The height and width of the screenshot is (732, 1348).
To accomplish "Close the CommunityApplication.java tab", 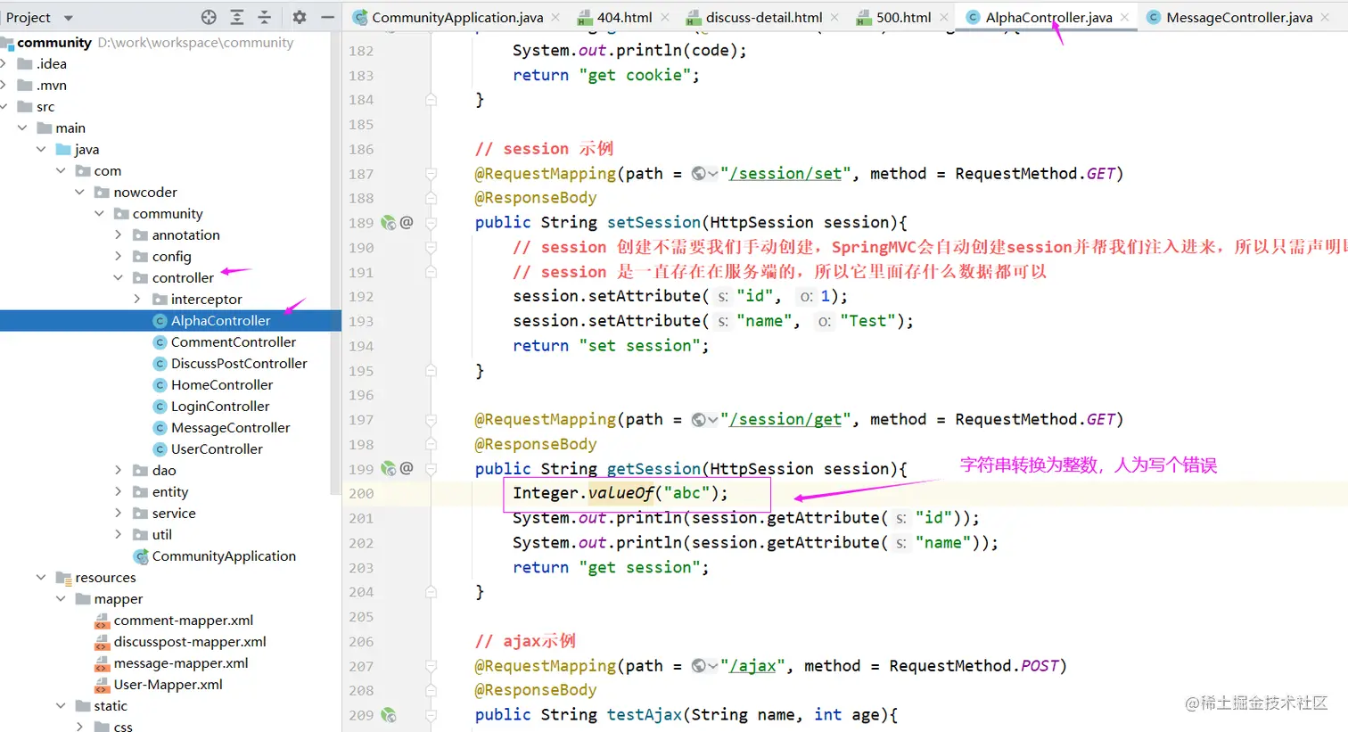I will tap(555, 17).
